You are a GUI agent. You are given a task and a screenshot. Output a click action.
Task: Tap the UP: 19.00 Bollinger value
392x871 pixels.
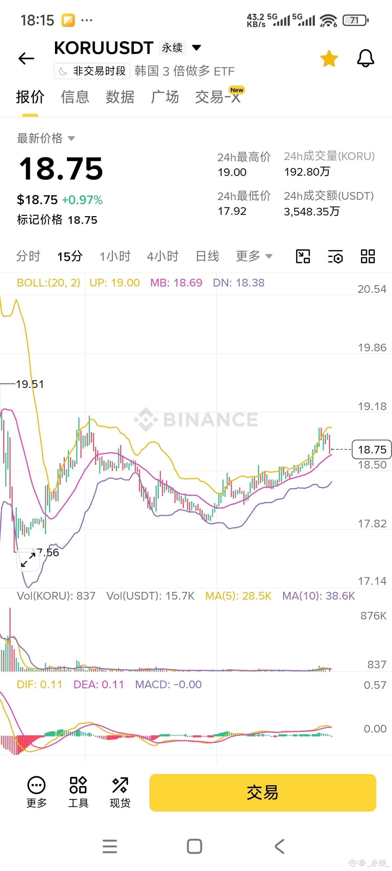pos(114,283)
